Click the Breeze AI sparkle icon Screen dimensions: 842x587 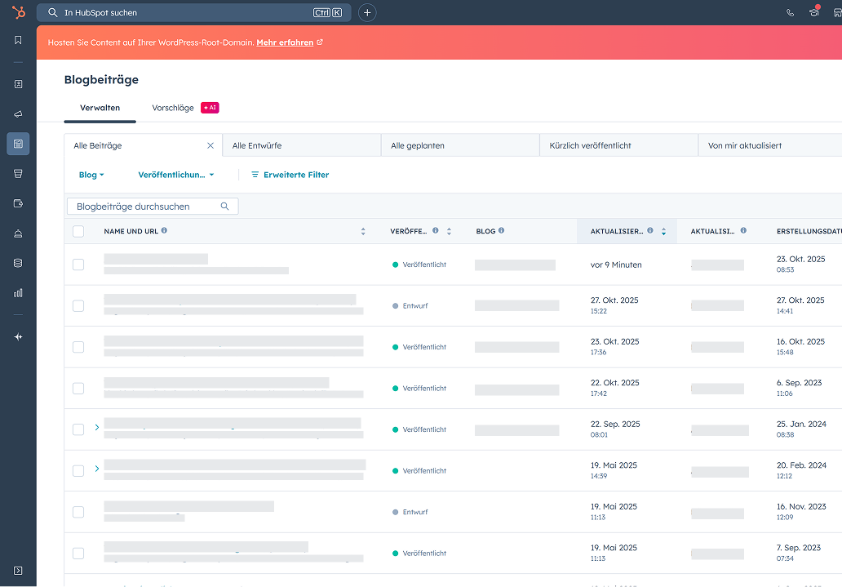(x=18, y=337)
